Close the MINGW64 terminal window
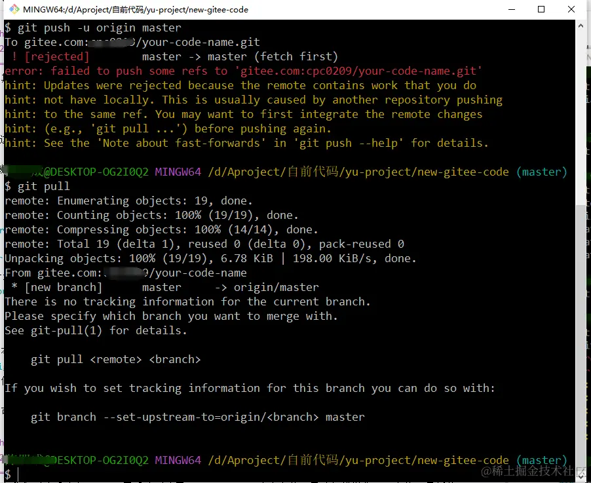The height and width of the screenshot is (483, 591). [x=571, y=9]
